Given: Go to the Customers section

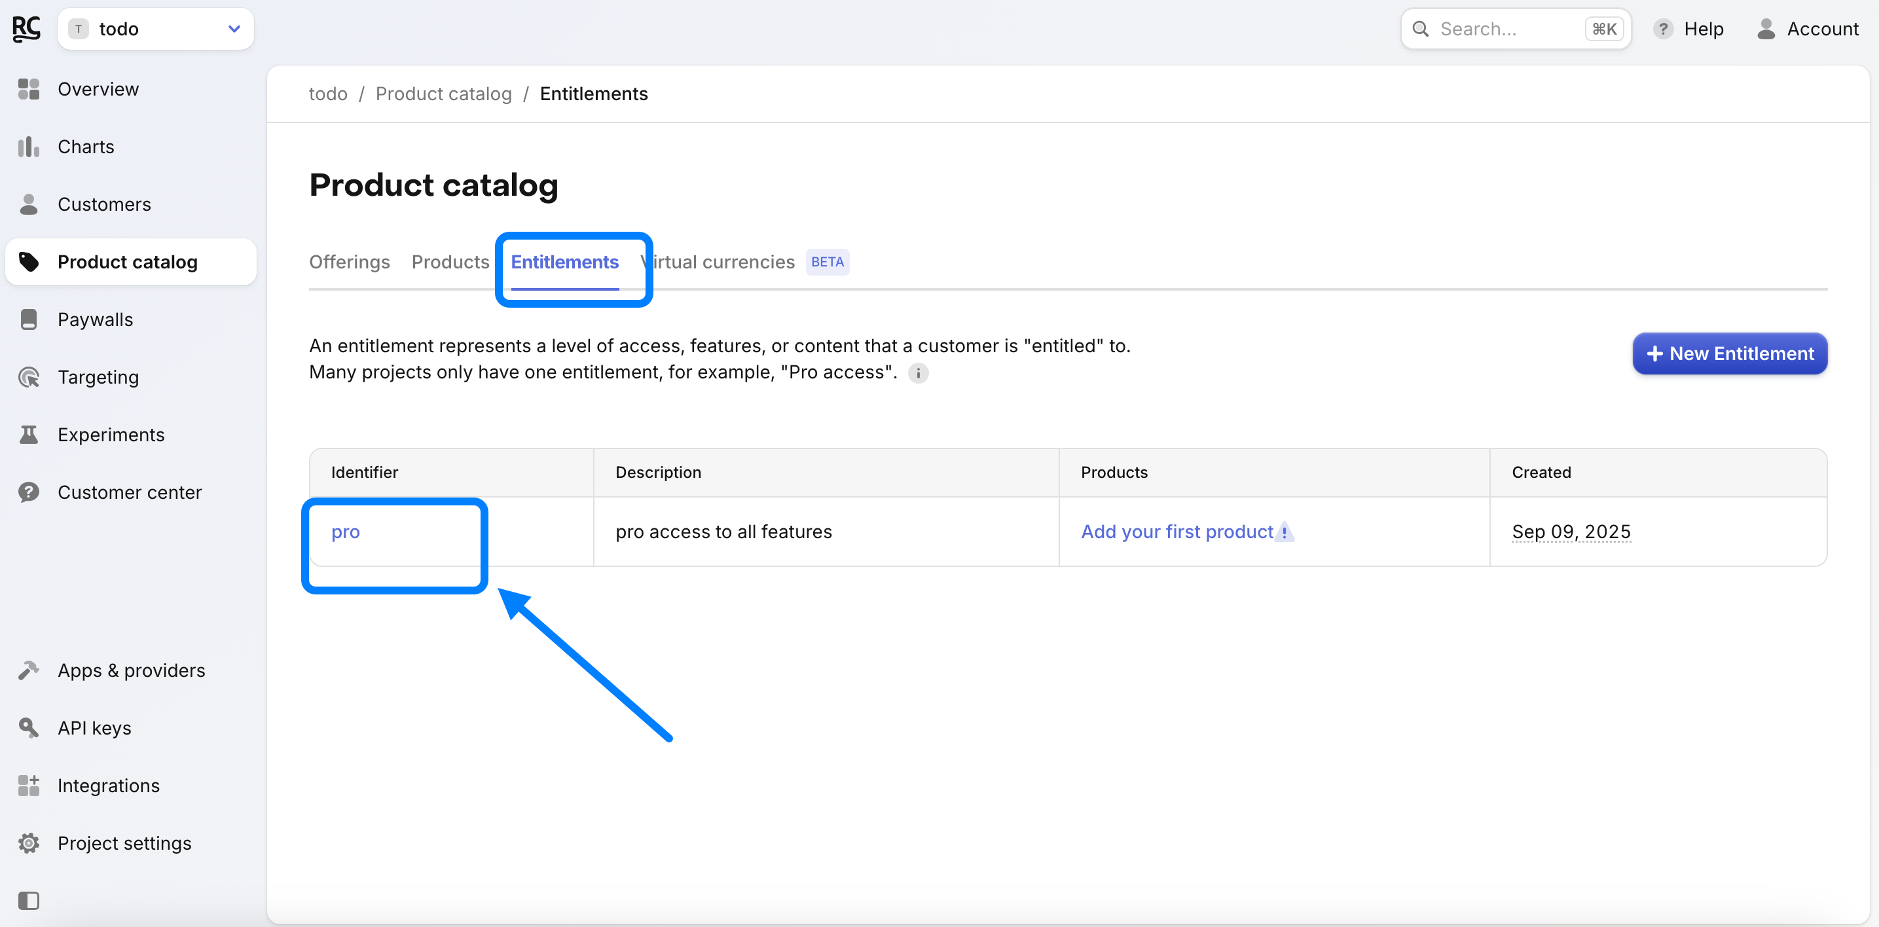Looking at the screenshot, I should 103,204.
